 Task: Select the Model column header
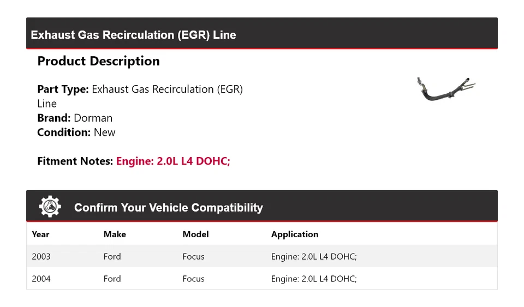(x=195, y=234)
